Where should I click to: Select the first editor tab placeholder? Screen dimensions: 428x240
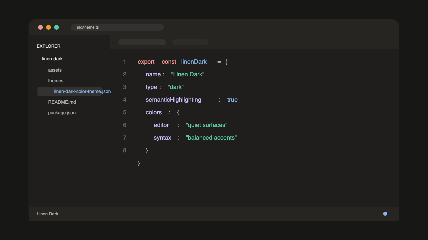click(x=142, y=42)
